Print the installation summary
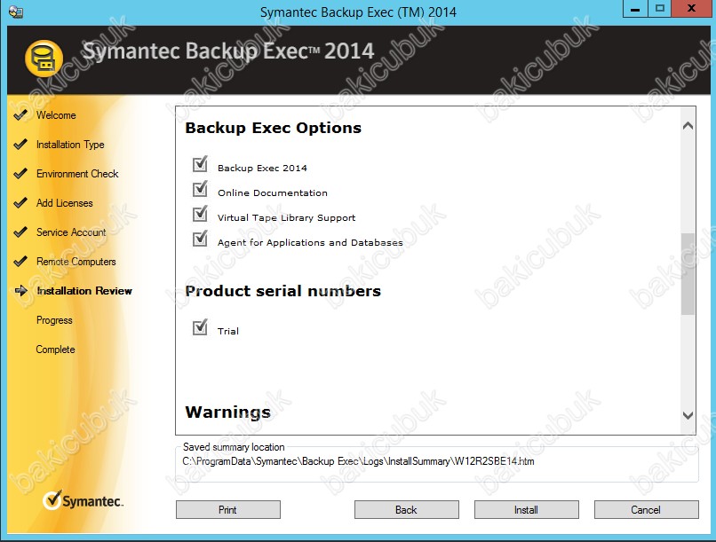The image size is (716, 542). (228, 510)
